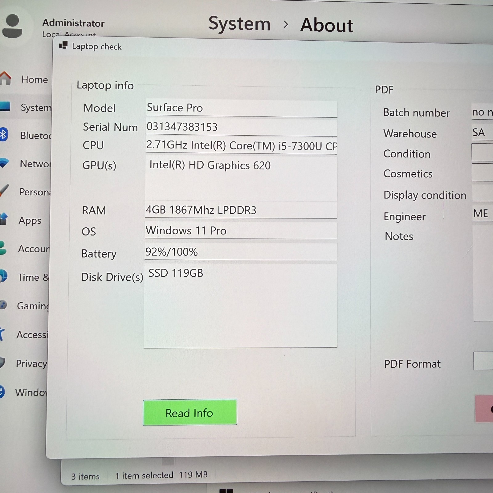Click '1 item selected 119 MB' status text
This screenshot has width=493, height=493.
(x=161, y=475)
